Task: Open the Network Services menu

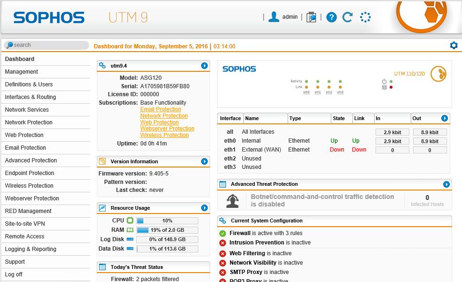Action: tap(46, 110)
